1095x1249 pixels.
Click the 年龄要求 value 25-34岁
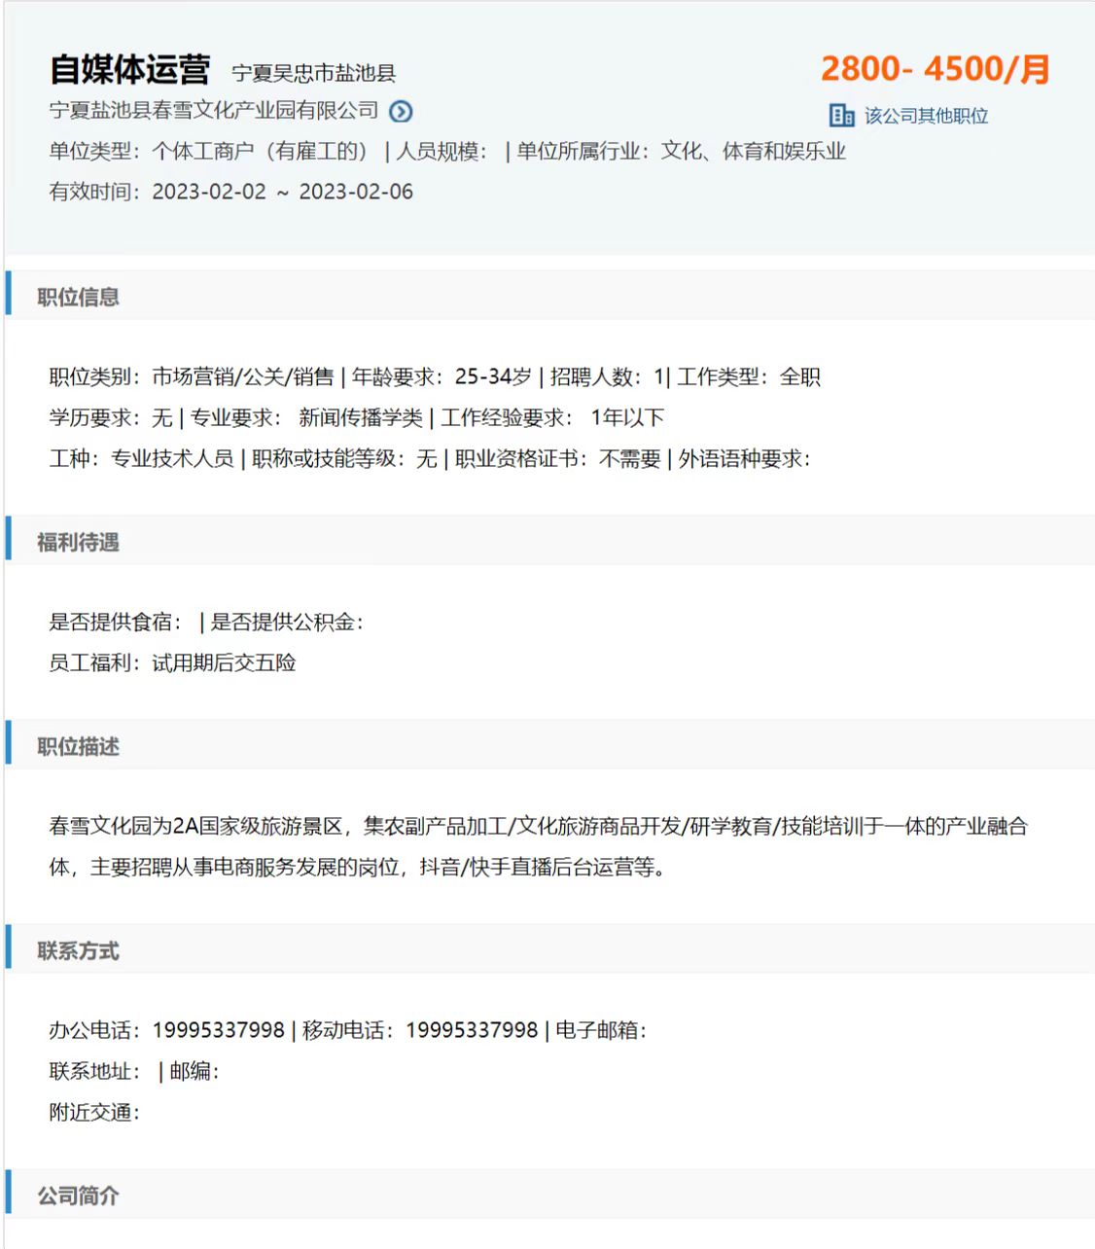(x=493, y=376)
